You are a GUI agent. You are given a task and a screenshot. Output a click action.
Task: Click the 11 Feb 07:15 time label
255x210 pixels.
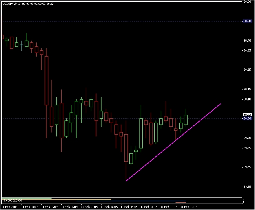pos(89,207)
